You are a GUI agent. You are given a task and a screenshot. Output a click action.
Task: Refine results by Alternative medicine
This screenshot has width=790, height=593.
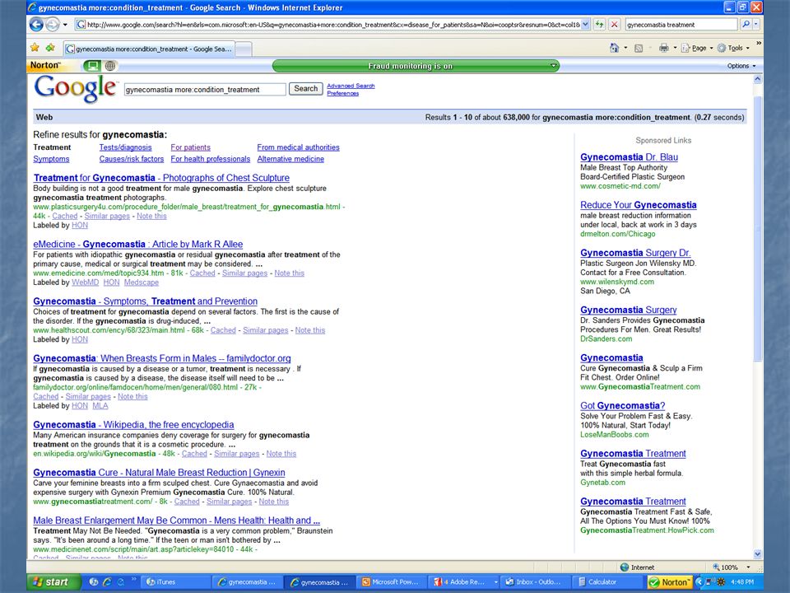(290, 159)
